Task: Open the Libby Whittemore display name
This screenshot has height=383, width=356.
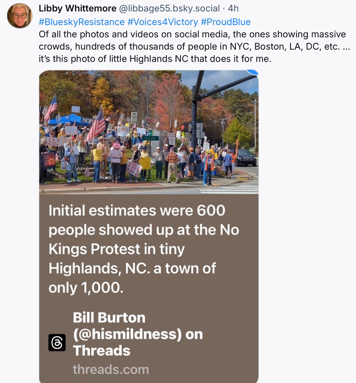Action: (x=77, y=8)
